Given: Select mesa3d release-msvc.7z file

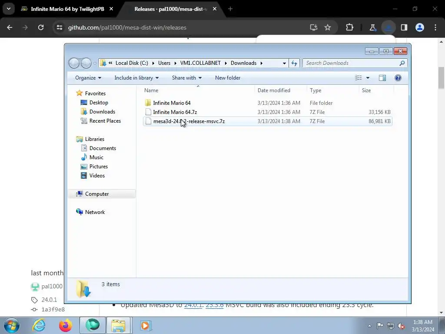Looking at the screenshot, I should coord(268,121).
